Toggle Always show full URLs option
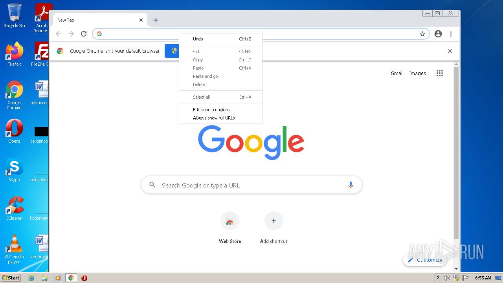 [x=220, y=118]
